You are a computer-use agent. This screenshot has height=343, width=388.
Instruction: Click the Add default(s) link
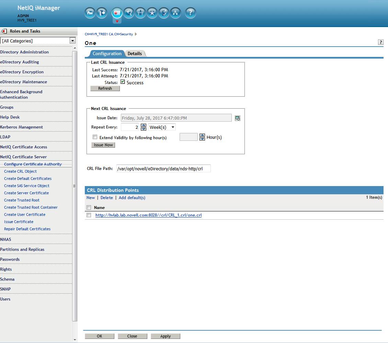(132, 198)
